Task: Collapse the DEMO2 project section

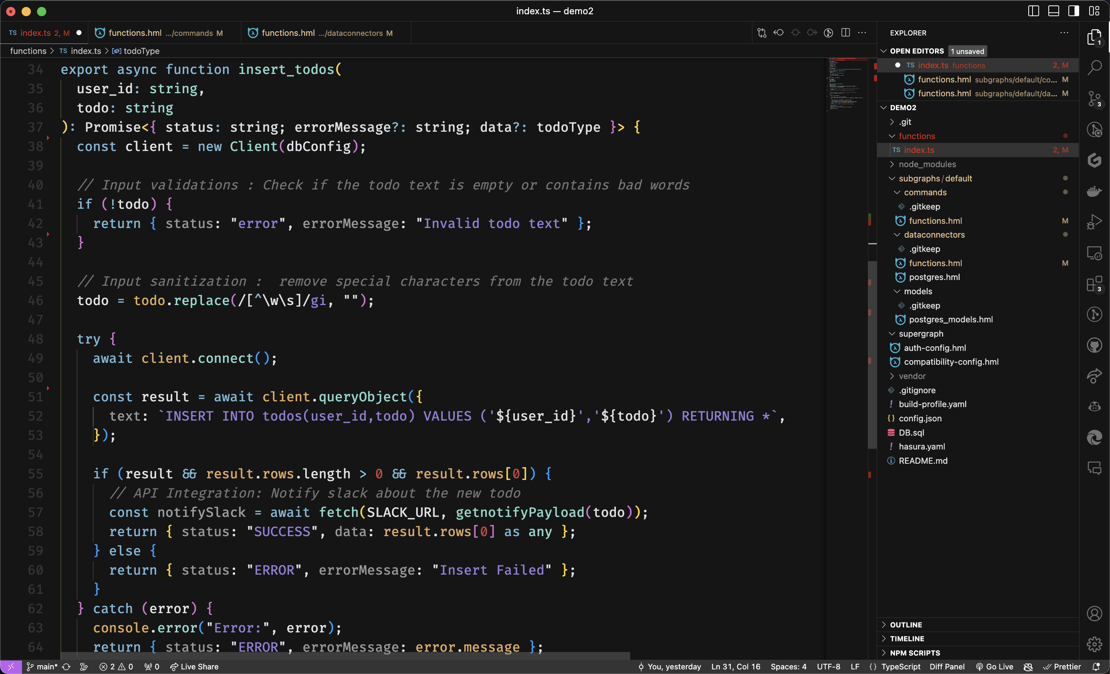Action: coord(903,107)
